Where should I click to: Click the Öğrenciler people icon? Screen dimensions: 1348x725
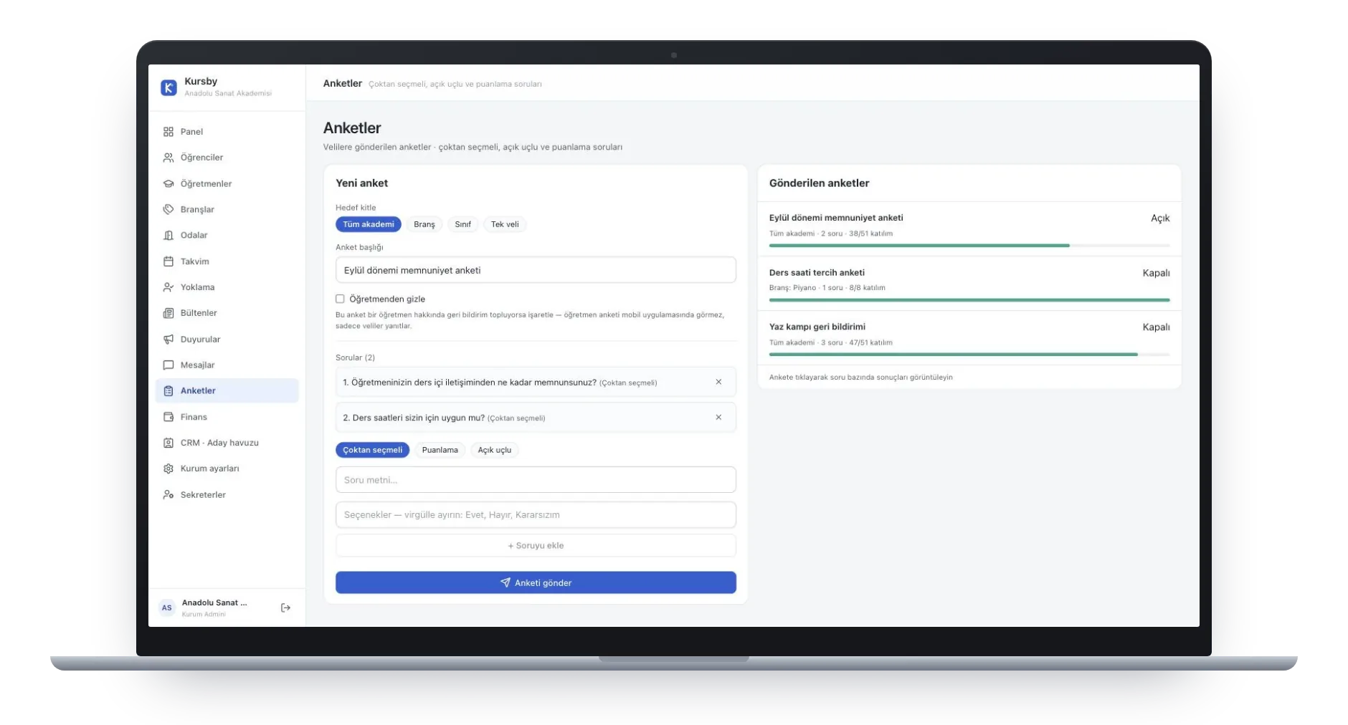(168, 158)
